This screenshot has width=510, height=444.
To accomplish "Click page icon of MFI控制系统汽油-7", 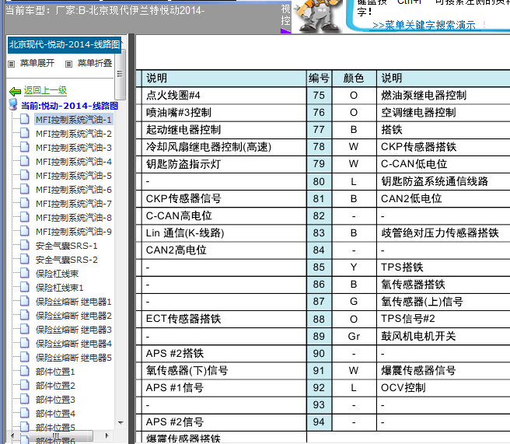I will (x=24, y=203).
